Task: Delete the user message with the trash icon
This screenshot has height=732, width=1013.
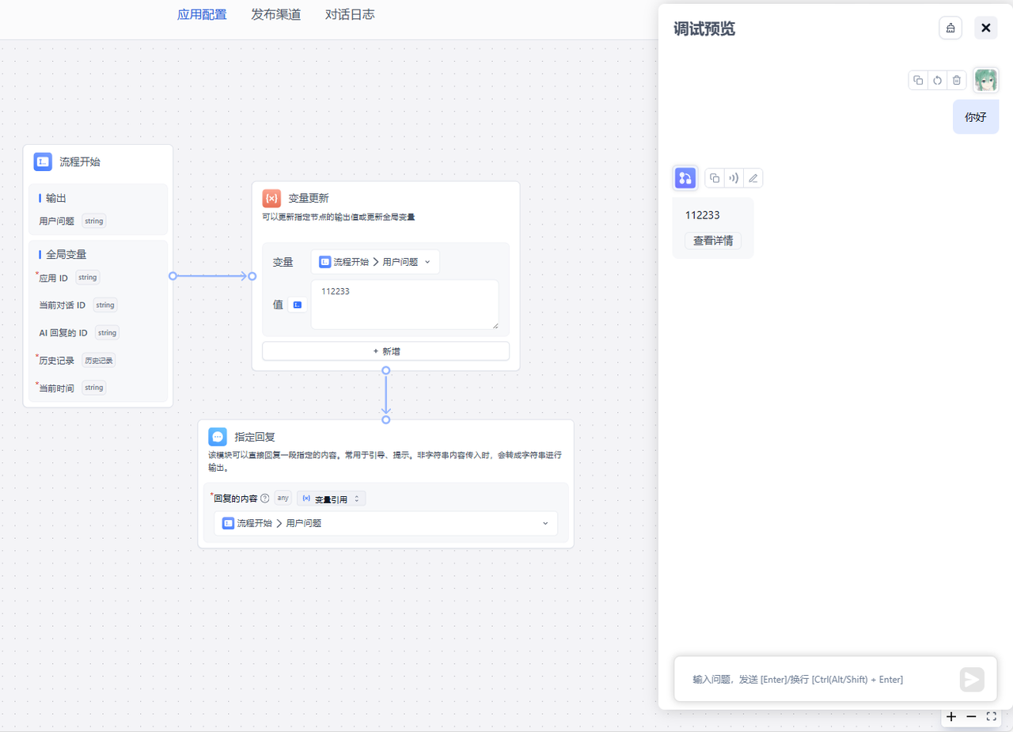Action: point(957,80)
